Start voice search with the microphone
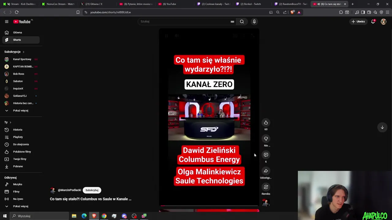The image size is (392, 220). pos(254,21)
